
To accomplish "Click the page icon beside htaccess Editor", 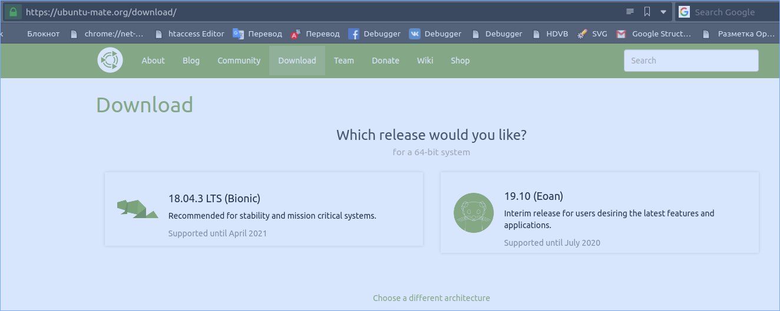I will [158, 34].
